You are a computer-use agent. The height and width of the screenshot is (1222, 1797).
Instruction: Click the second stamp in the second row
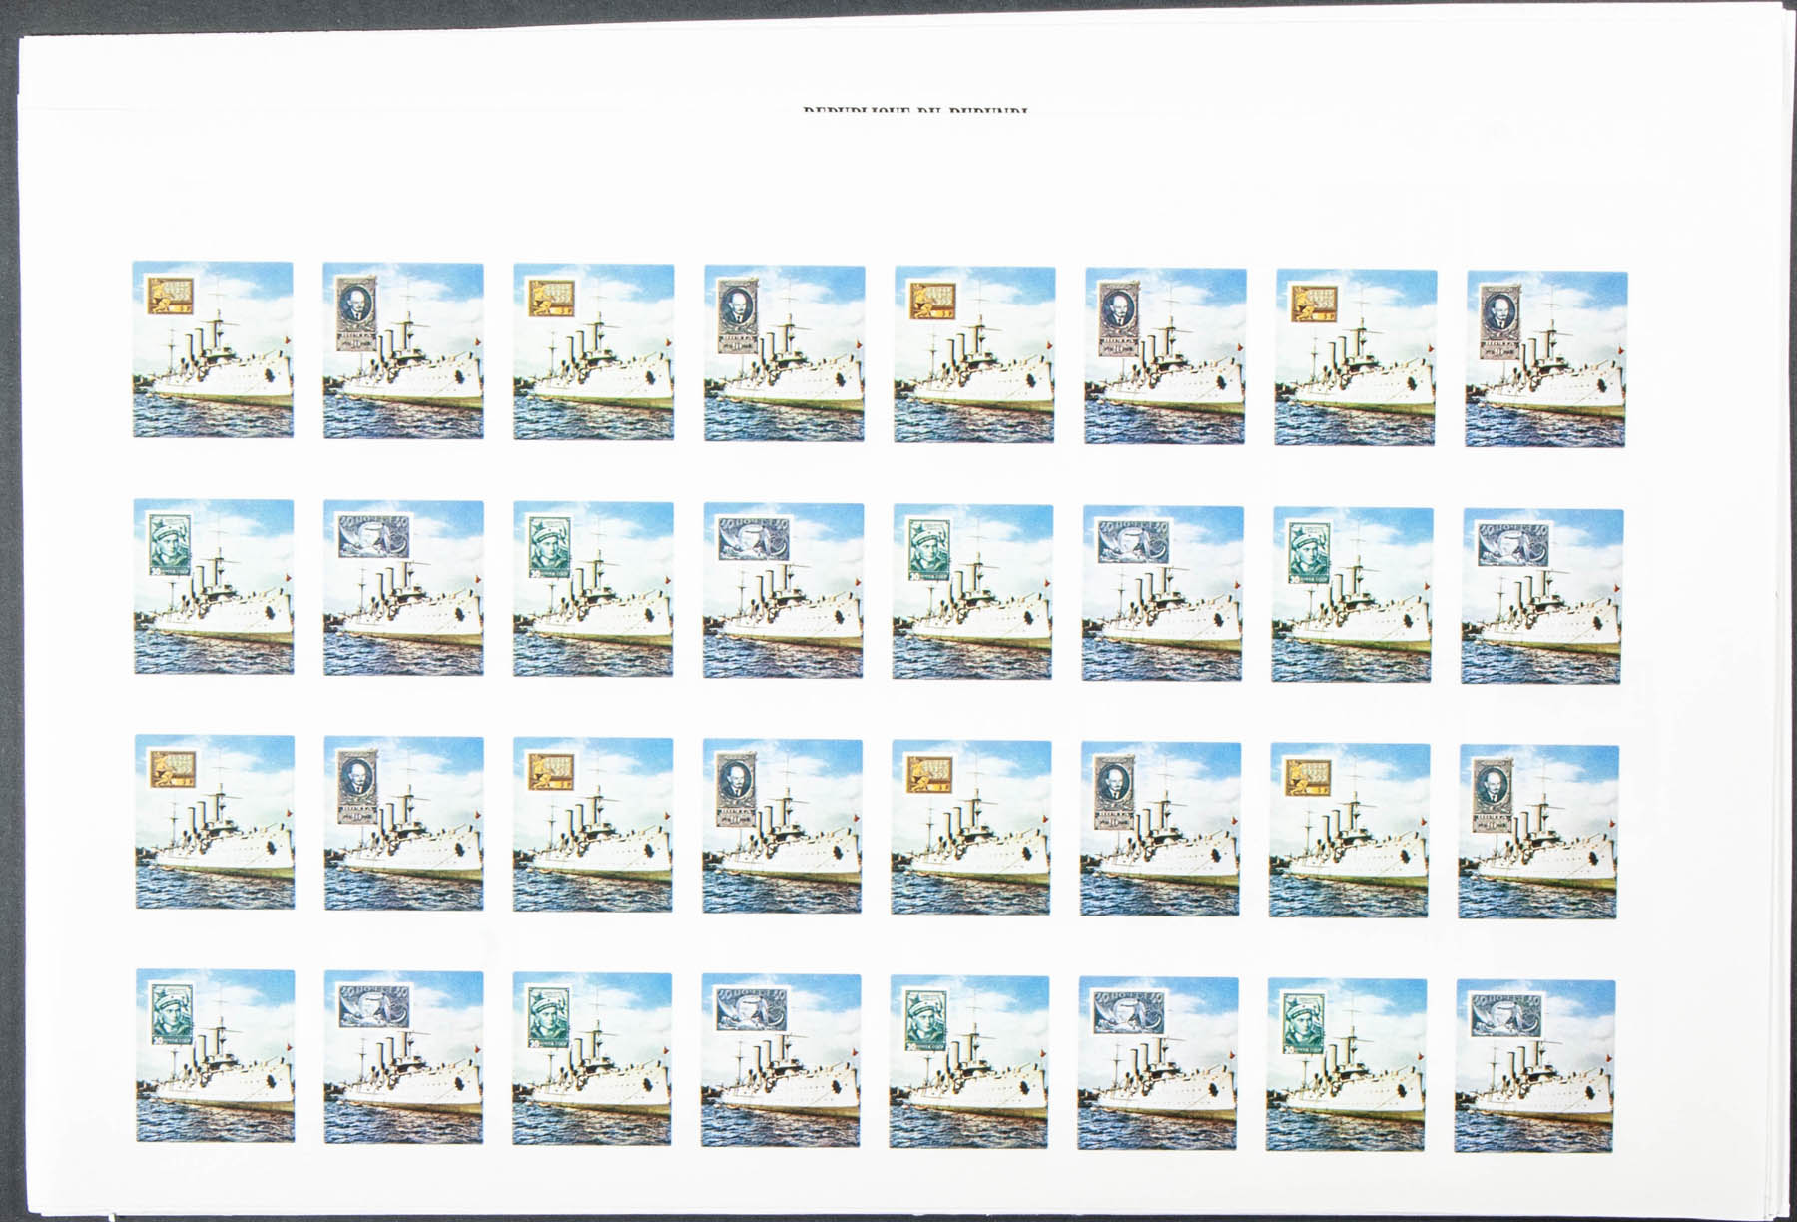(x=403, y=587)
